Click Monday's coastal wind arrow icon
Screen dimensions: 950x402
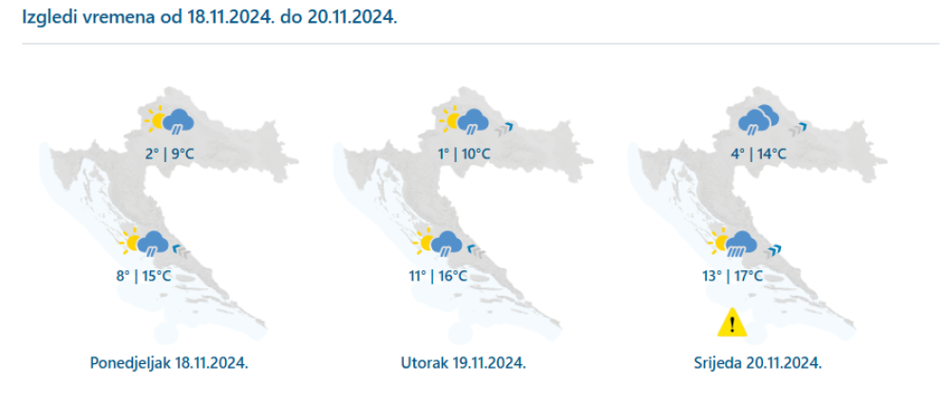[x=181, y=250]
